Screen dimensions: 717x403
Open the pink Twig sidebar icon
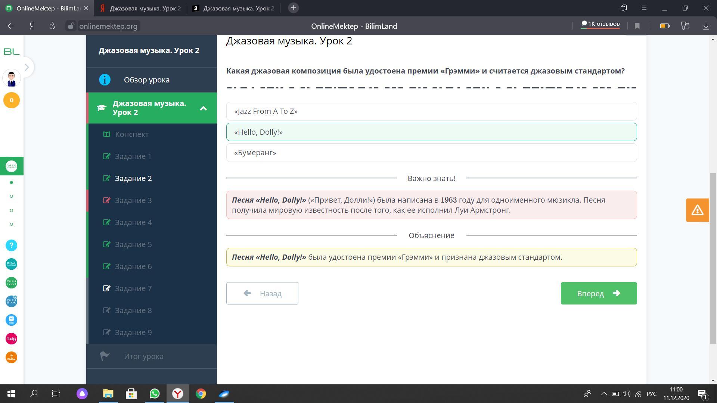point(11,339)
